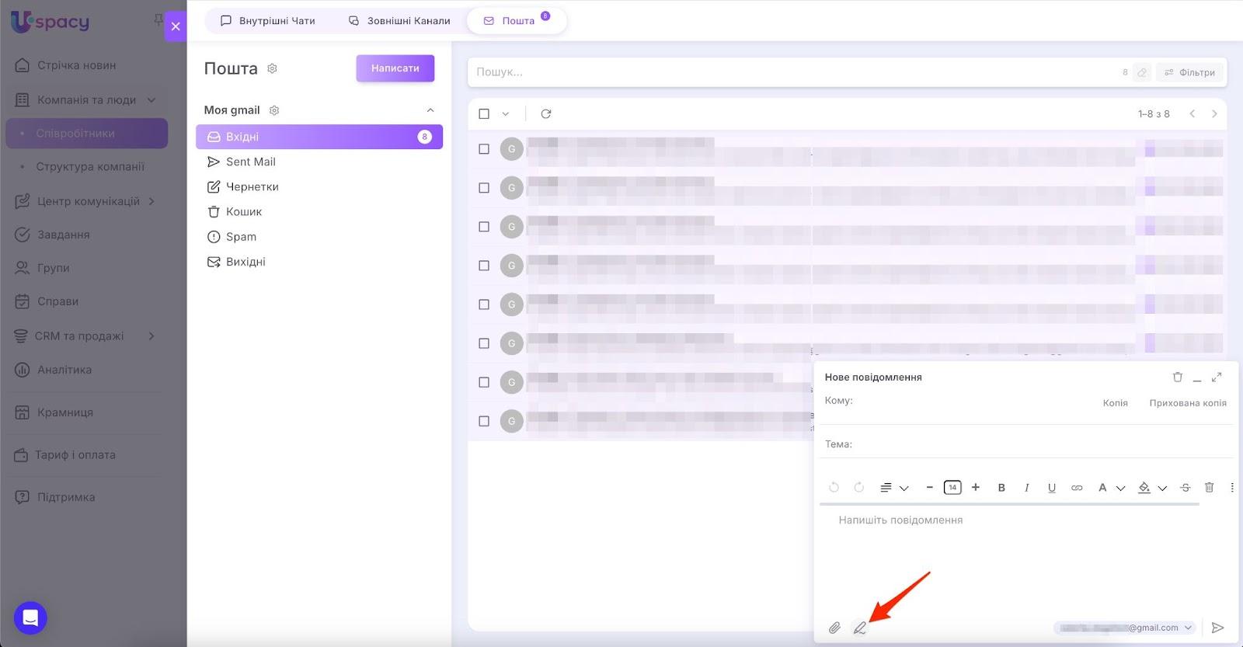
Task: Send the new message with paper plane icon
Action: coord(1218,628)
